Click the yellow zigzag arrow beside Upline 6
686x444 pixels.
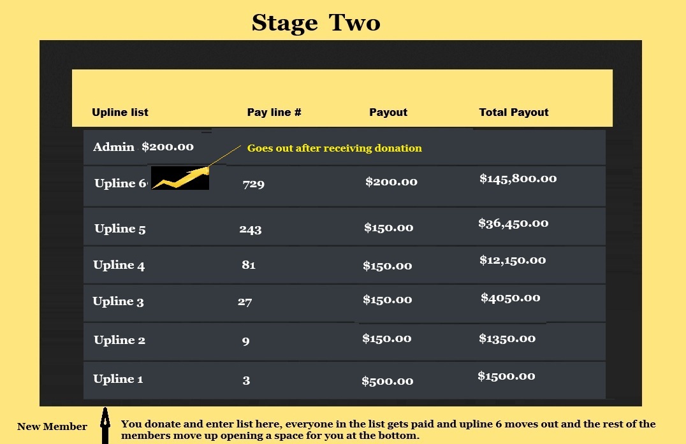coord(180,178)
